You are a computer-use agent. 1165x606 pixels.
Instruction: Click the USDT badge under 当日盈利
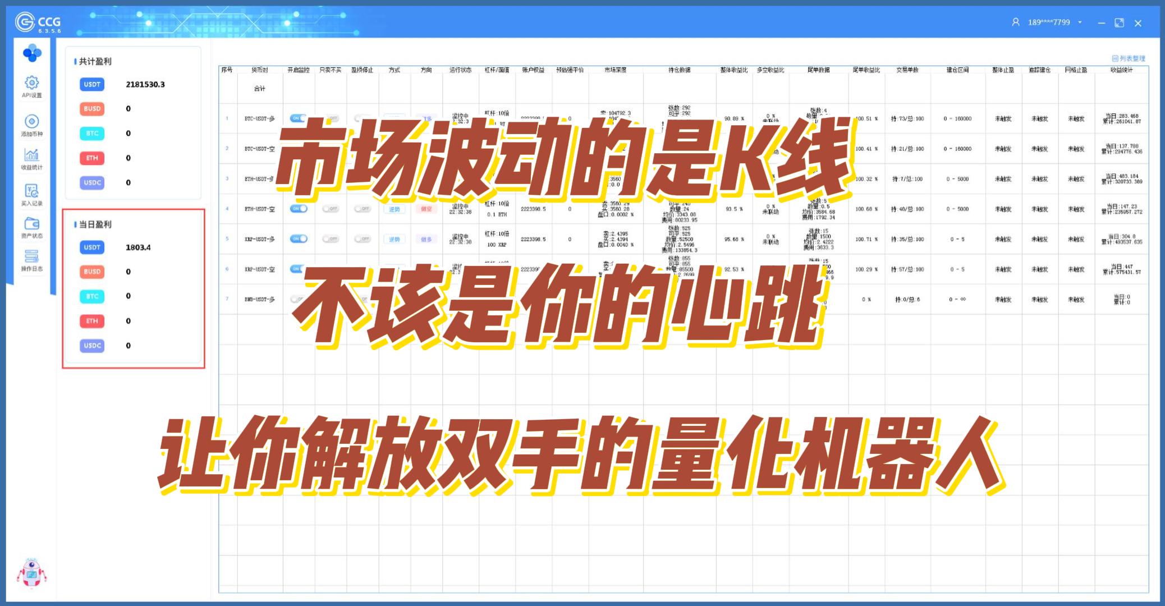(x=92, y=247)
